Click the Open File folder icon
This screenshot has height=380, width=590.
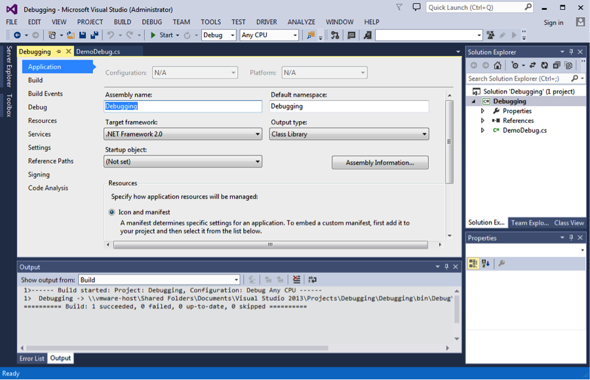(x=70, y=35)
